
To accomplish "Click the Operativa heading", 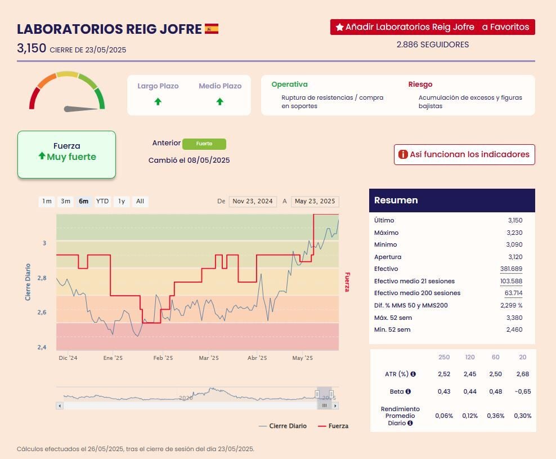I will pyautogui.click(x=289, y=84).
